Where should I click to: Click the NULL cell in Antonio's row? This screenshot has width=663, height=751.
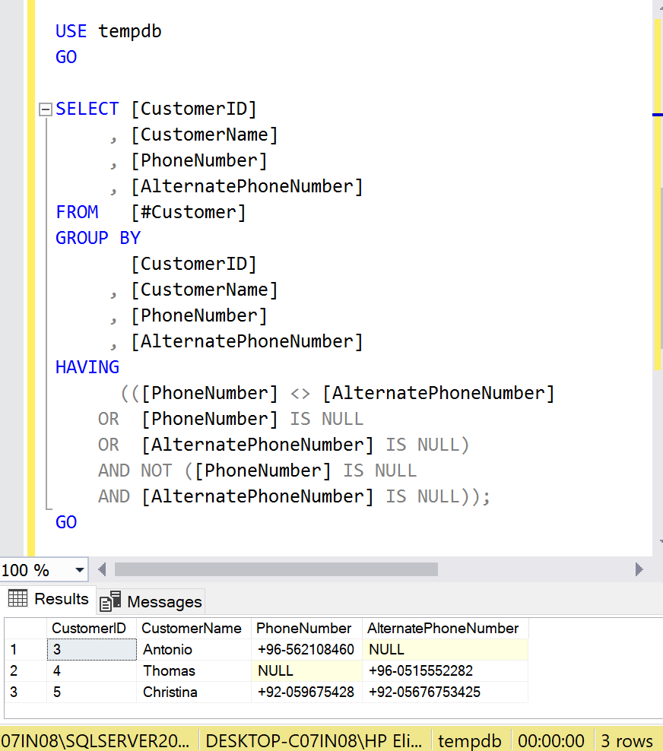click(444, 649)
